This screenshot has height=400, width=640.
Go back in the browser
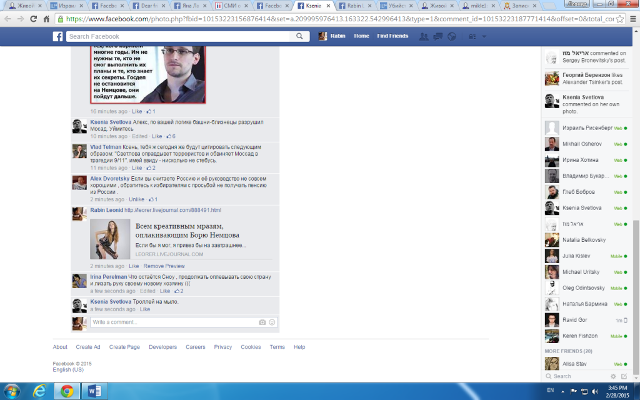pos(7,19)
